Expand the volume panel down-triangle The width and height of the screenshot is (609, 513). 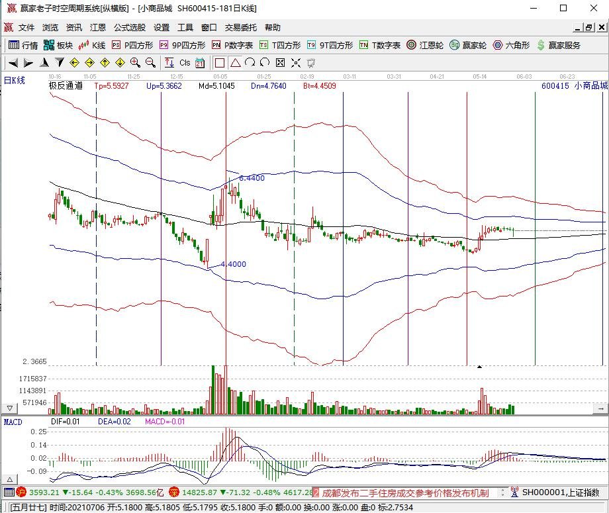point(10,408)
